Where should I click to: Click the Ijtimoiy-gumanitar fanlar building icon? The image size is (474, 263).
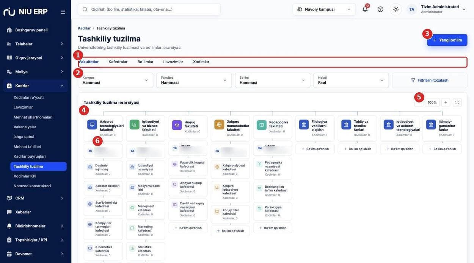(x=431, y=124)
